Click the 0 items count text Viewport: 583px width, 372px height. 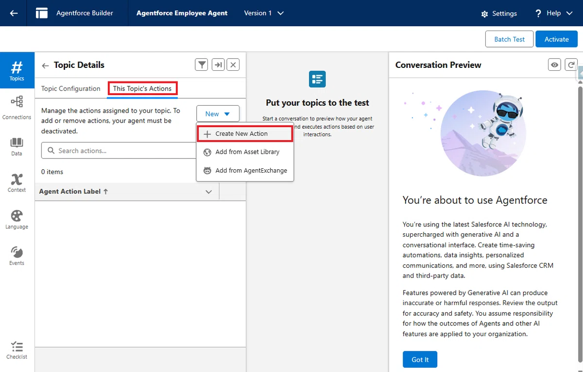(52, 172)
